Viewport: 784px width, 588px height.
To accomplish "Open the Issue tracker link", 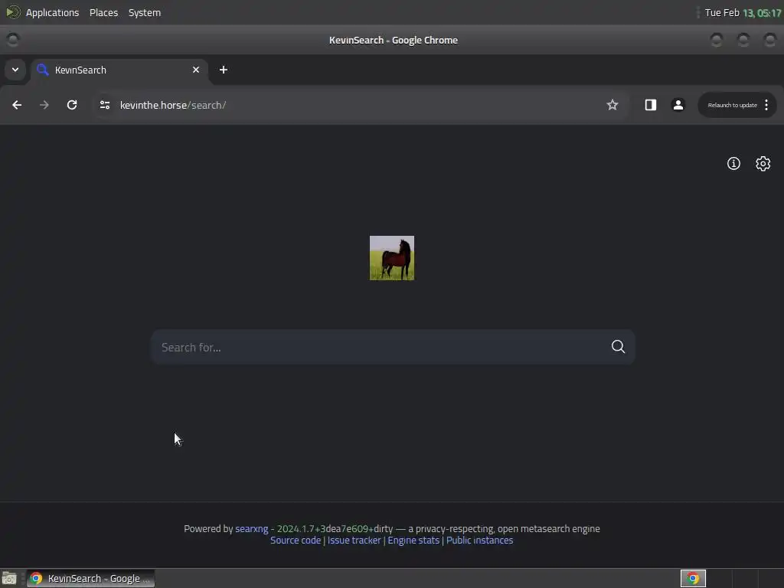I will point(354,540).
